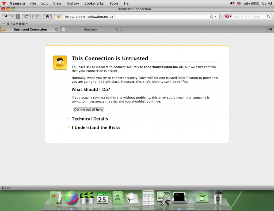The image size is (274, 211).
Task: Open the Bookmarks menu
Action: tap(94, 3)
